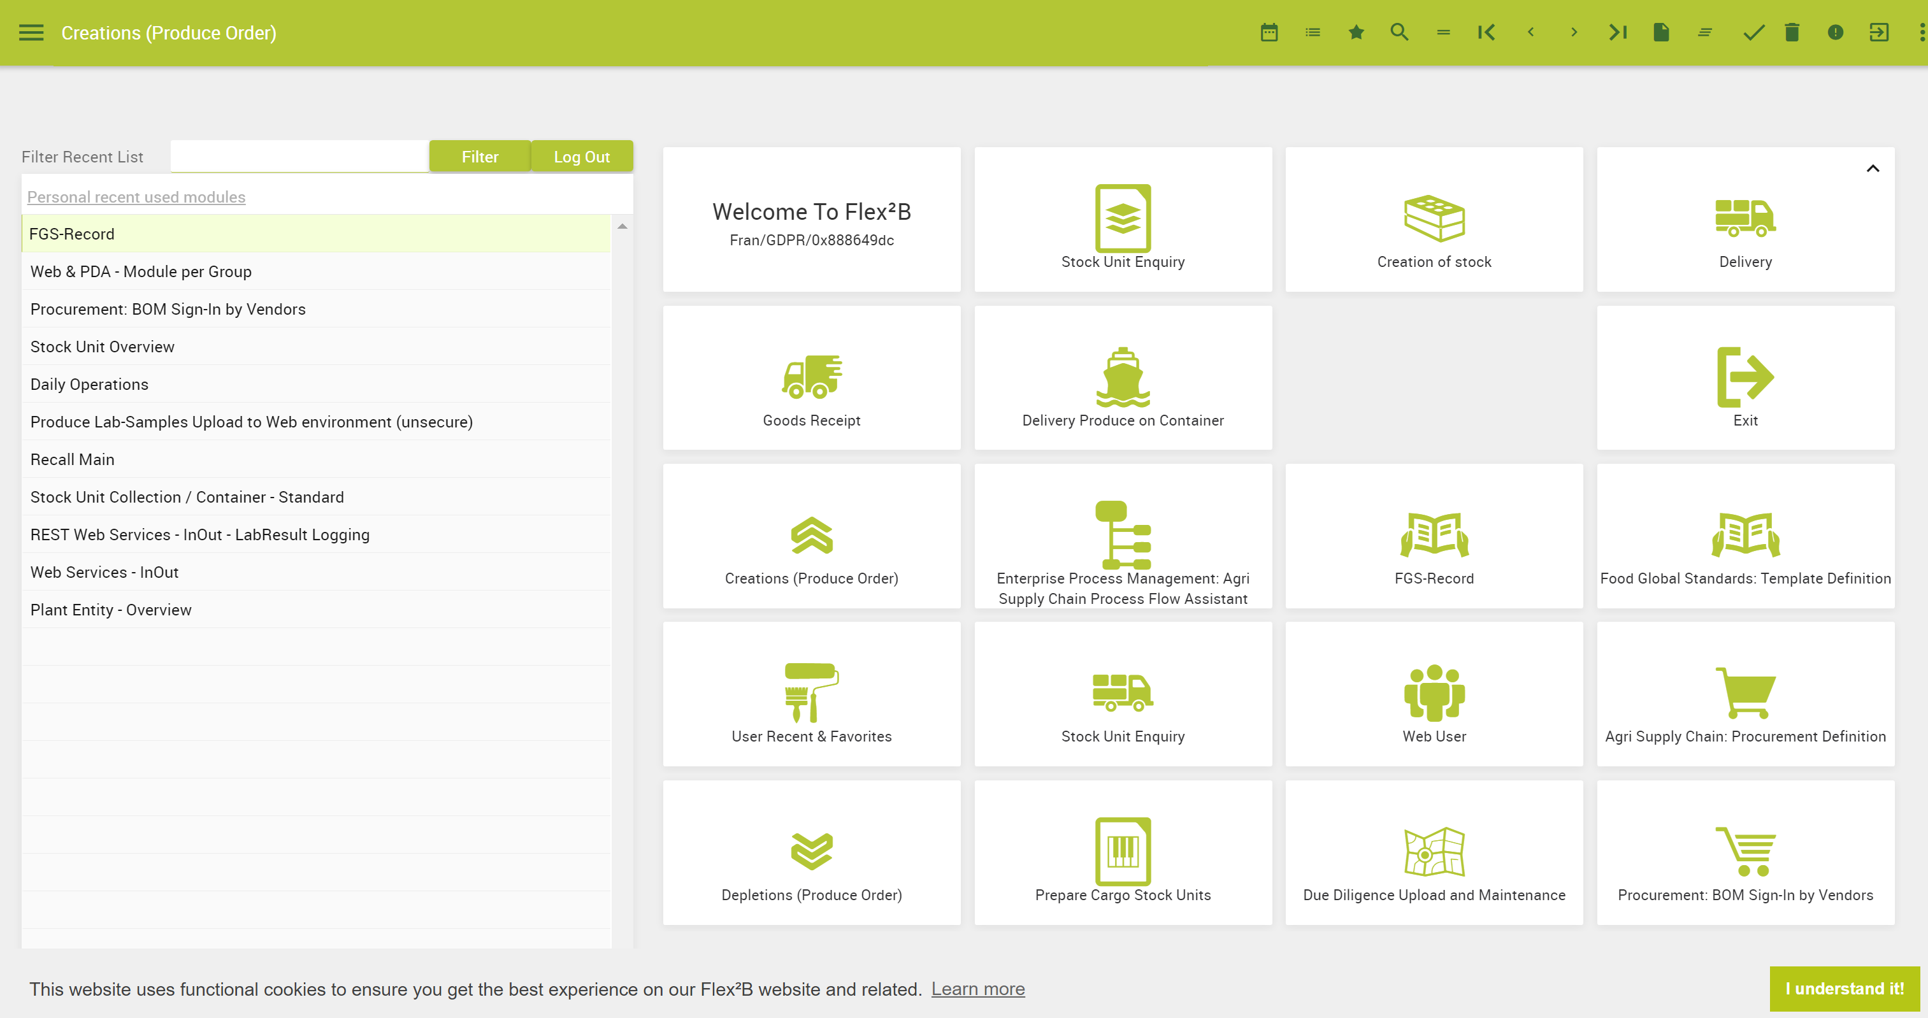Select Stock Unit Overview in recent list
The width and height of the screenshot is (1928, 1018).
click(317, 347)
